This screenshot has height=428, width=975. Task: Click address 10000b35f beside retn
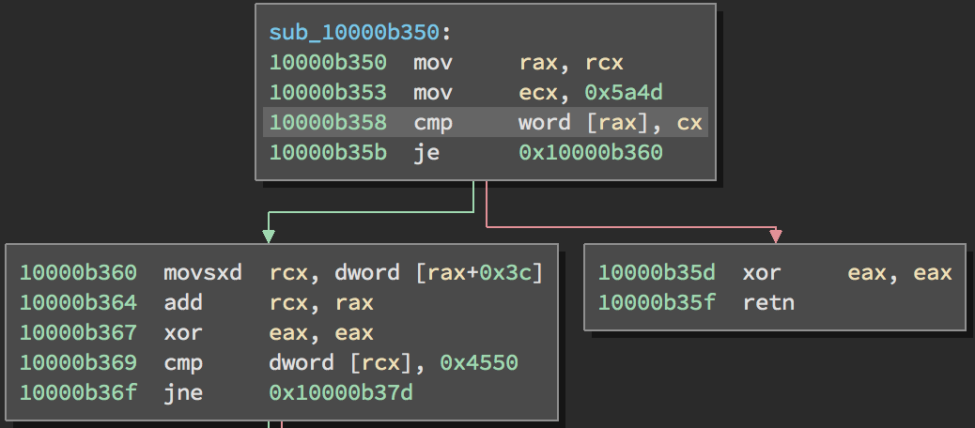tap(657, 303)
